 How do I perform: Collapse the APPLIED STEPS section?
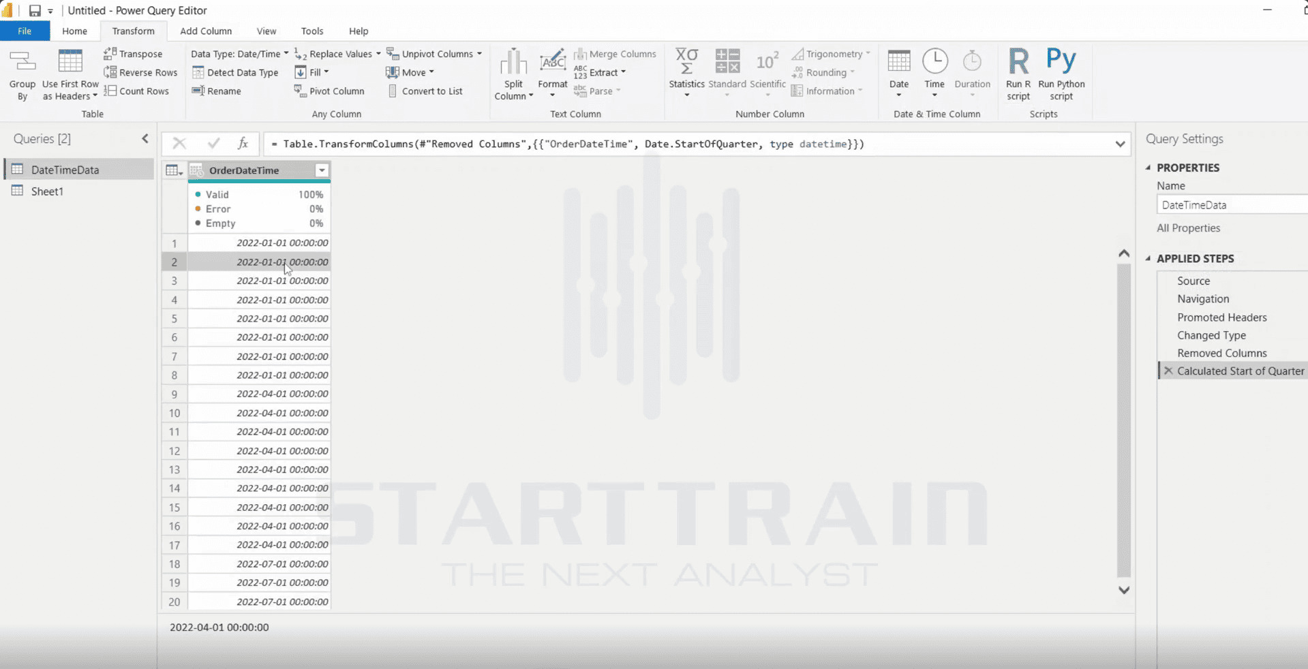point(1149,258)
